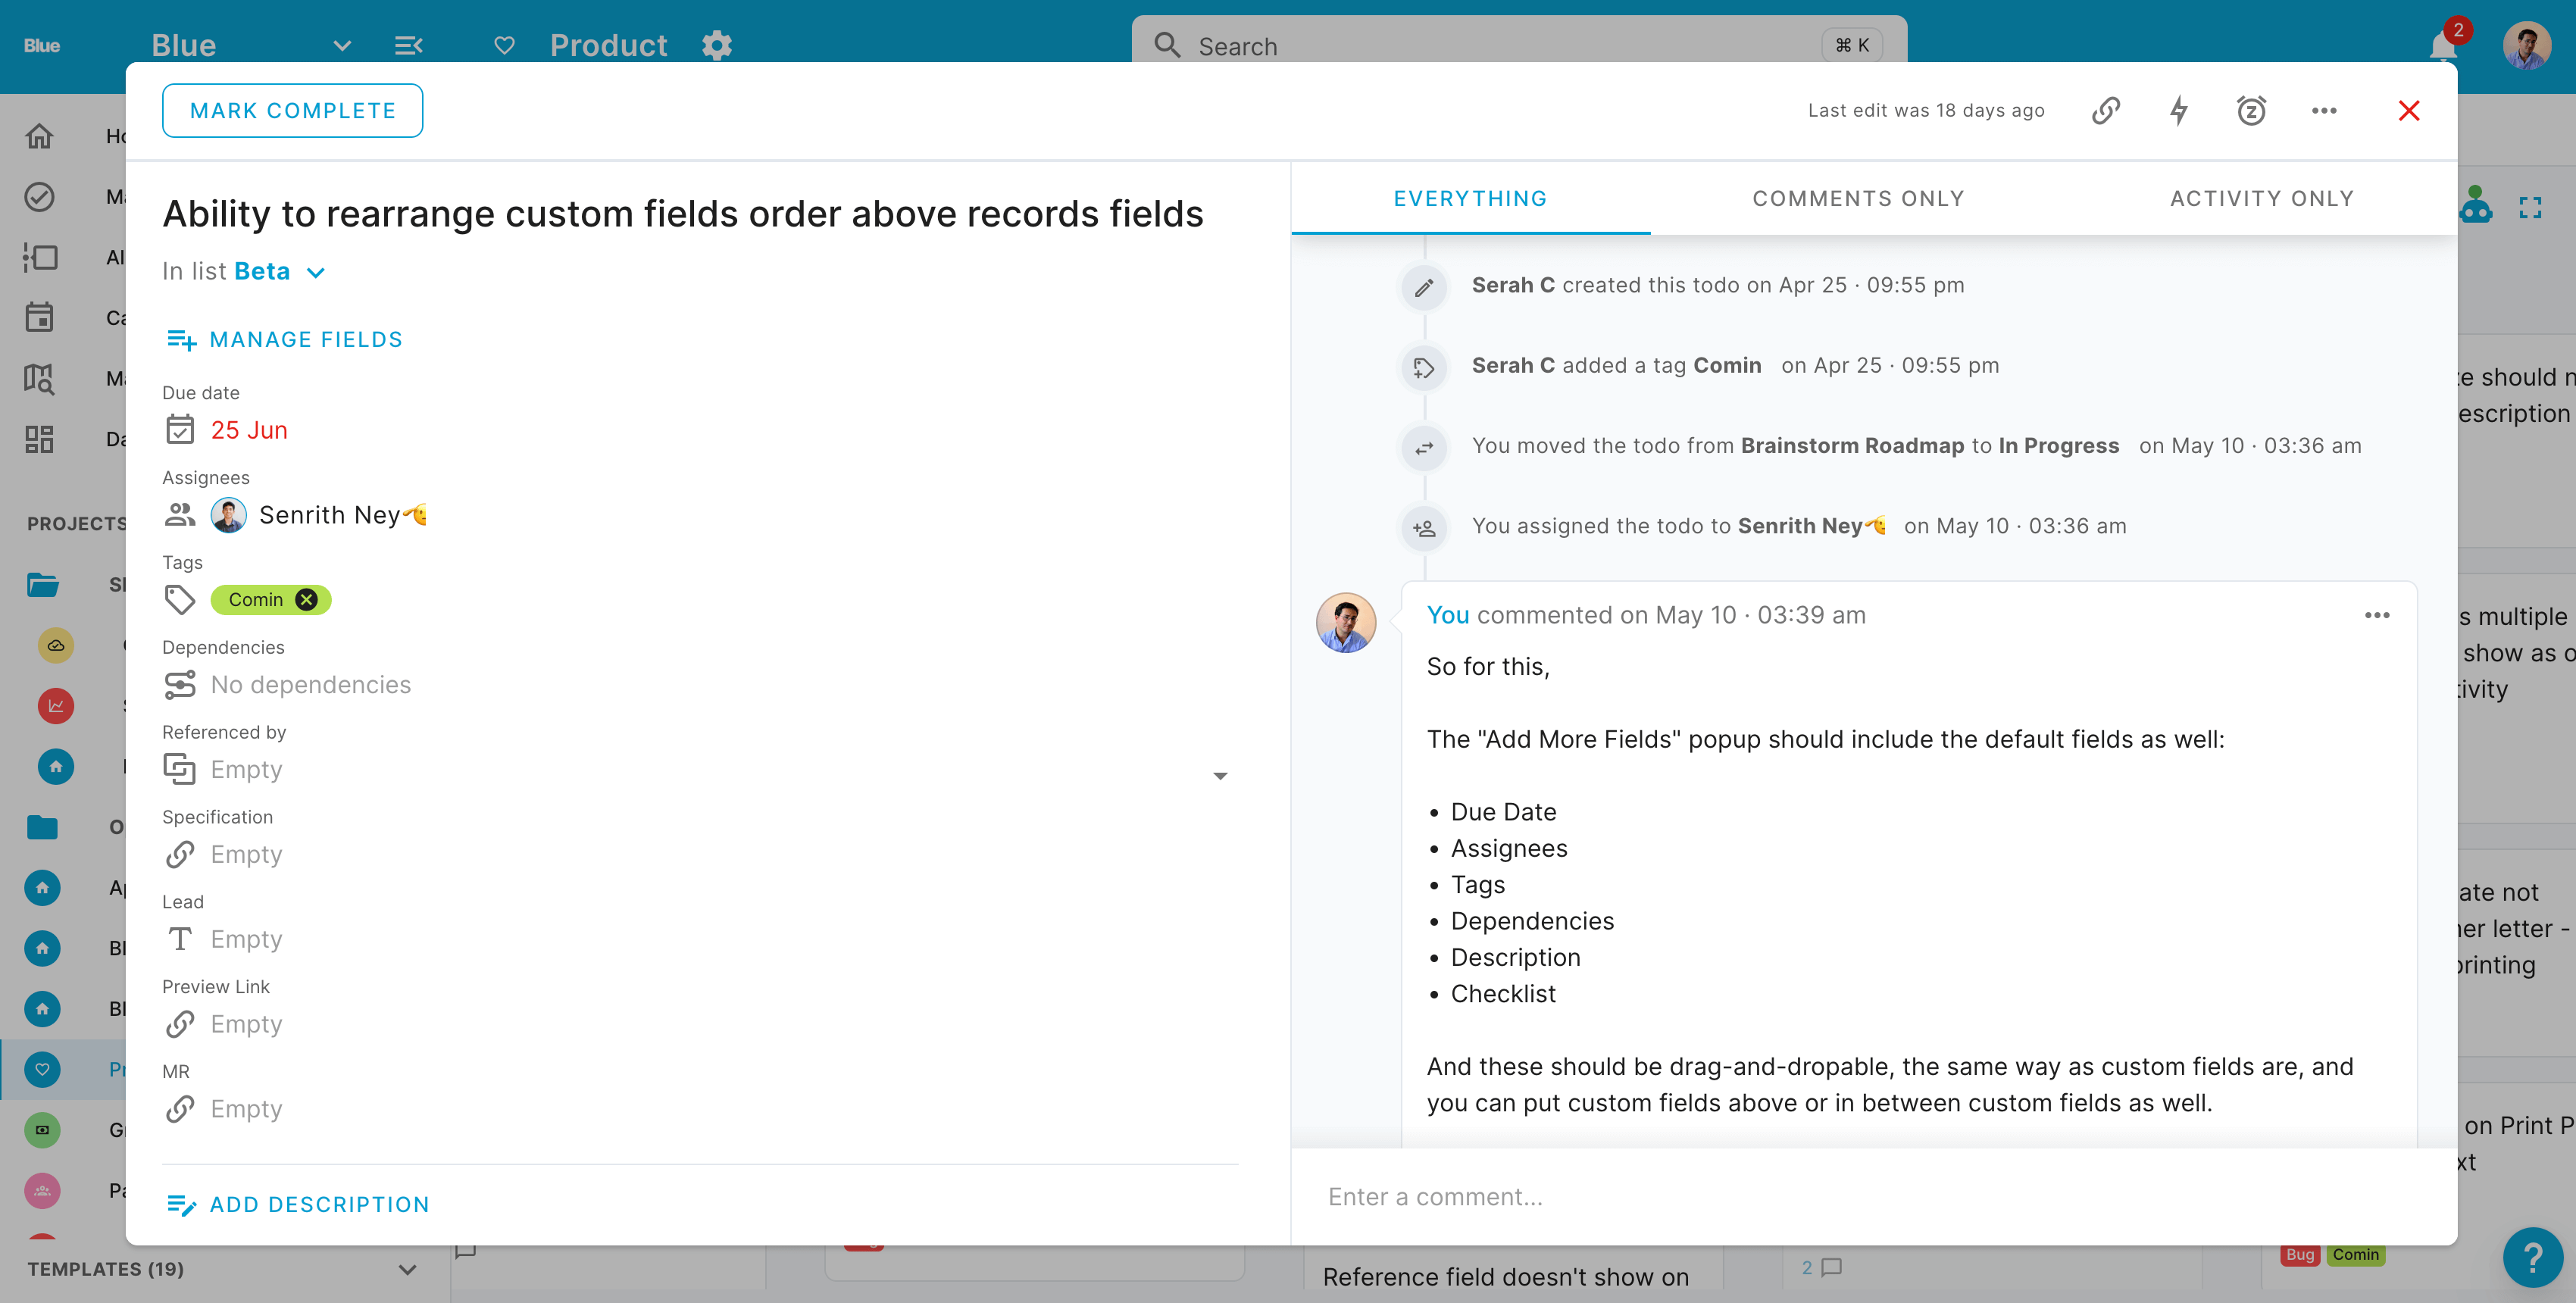Screen dimensions: 2576x1303
Task: Edit the empty MR field
Action: 247,1109
